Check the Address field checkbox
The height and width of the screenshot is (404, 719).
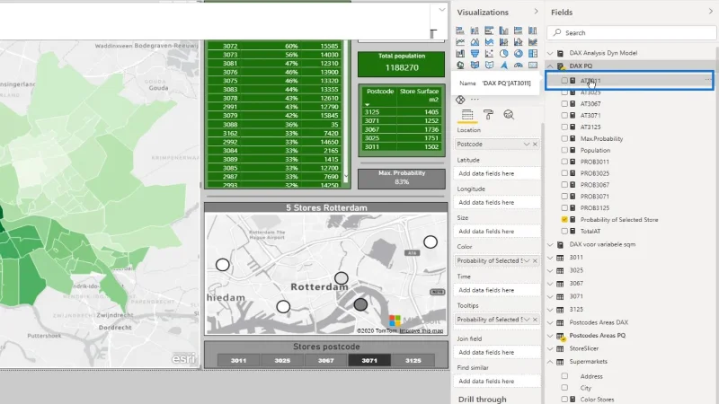click(x=564, y=376)
